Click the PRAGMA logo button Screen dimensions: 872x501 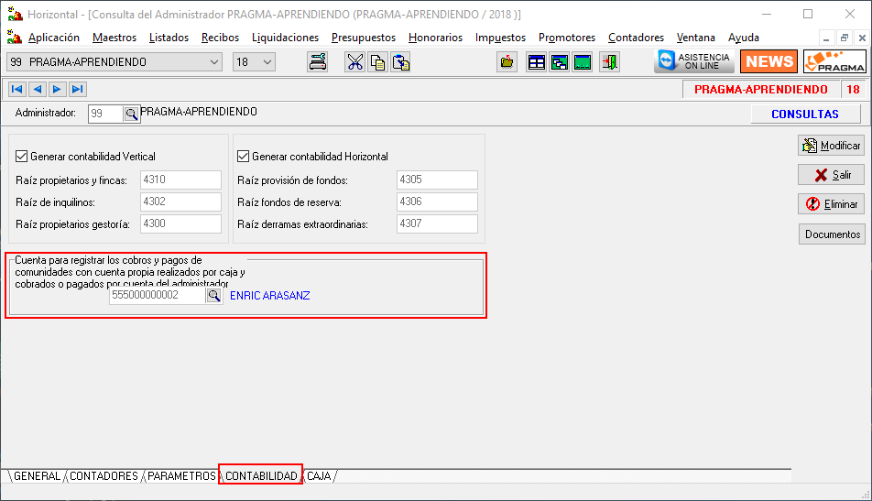pos(834,61)
